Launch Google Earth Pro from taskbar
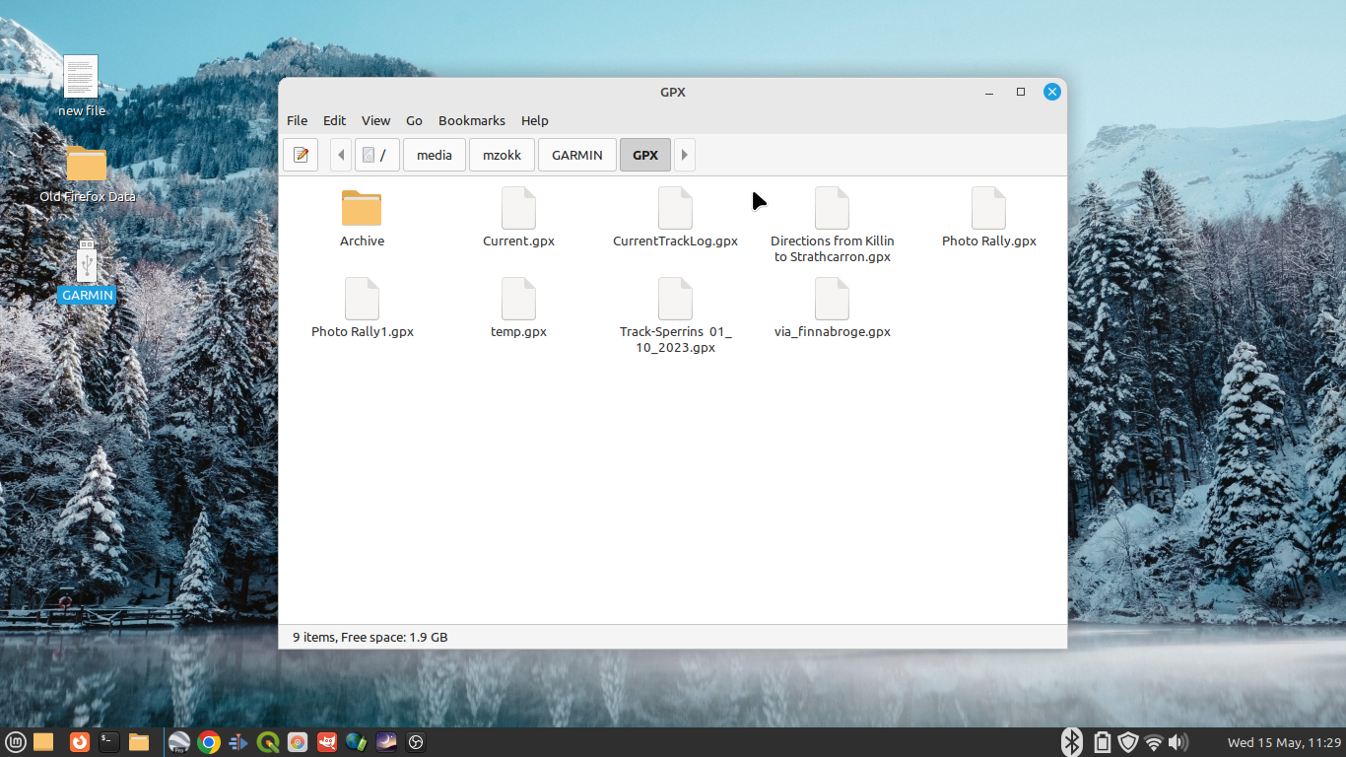This screenshot has height=757, width=1346. 178,742
